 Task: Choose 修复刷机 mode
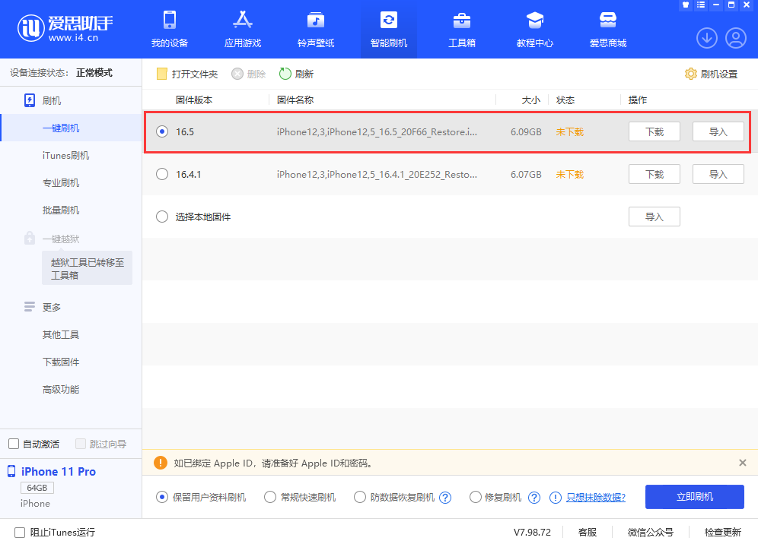475,497
